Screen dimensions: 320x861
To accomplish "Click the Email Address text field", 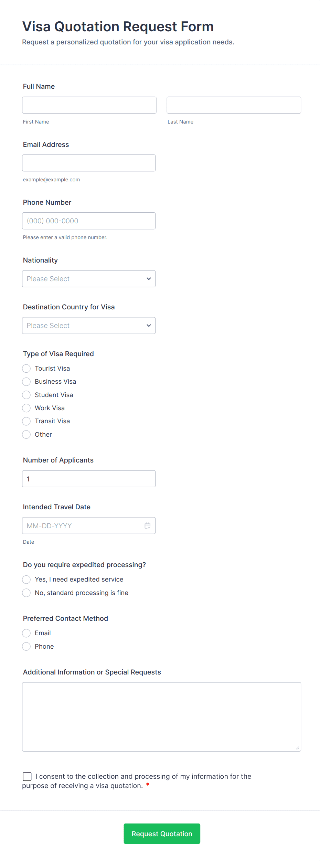I will [89, 163].
